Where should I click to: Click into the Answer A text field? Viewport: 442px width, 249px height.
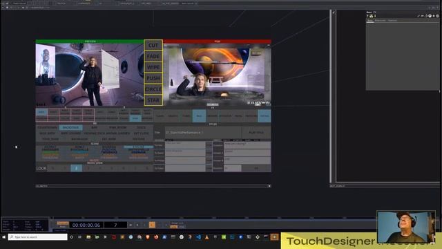(247, 153)
